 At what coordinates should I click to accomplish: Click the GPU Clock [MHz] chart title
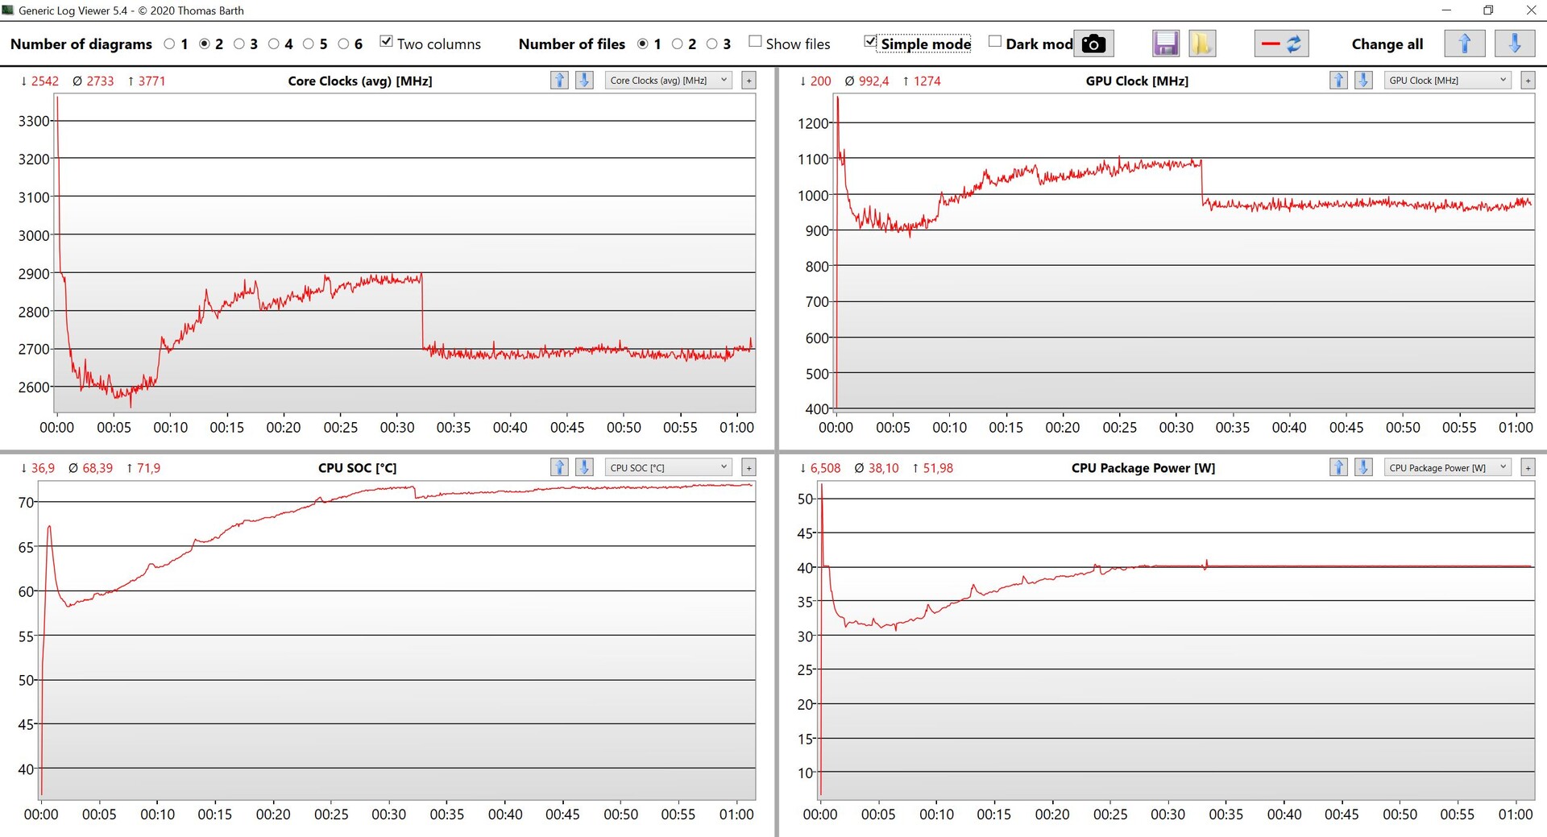coord(1137,81)
